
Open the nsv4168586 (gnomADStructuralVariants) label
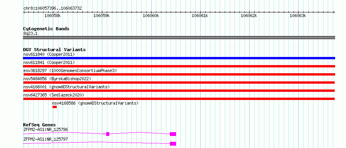tap(95, 103)
